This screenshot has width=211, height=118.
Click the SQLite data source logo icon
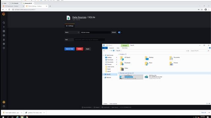pyautogui.click(x=68, y=18)
